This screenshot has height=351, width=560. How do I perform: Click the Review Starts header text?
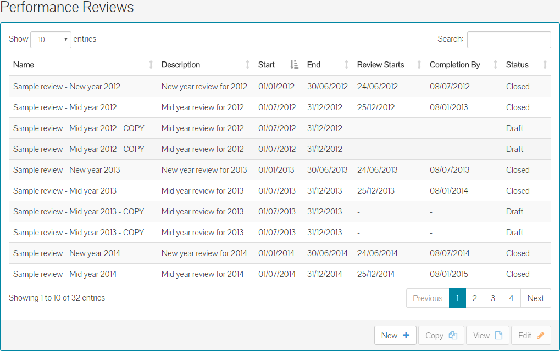coord(381,65)
